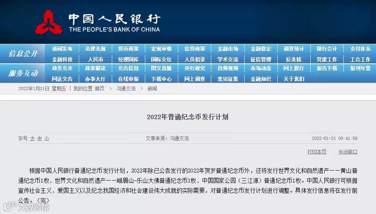Image resolution: width=376 pixels, height=214 pixels.
Task: Open the 信贷政策 menu item
Action: tap(195, 49)
